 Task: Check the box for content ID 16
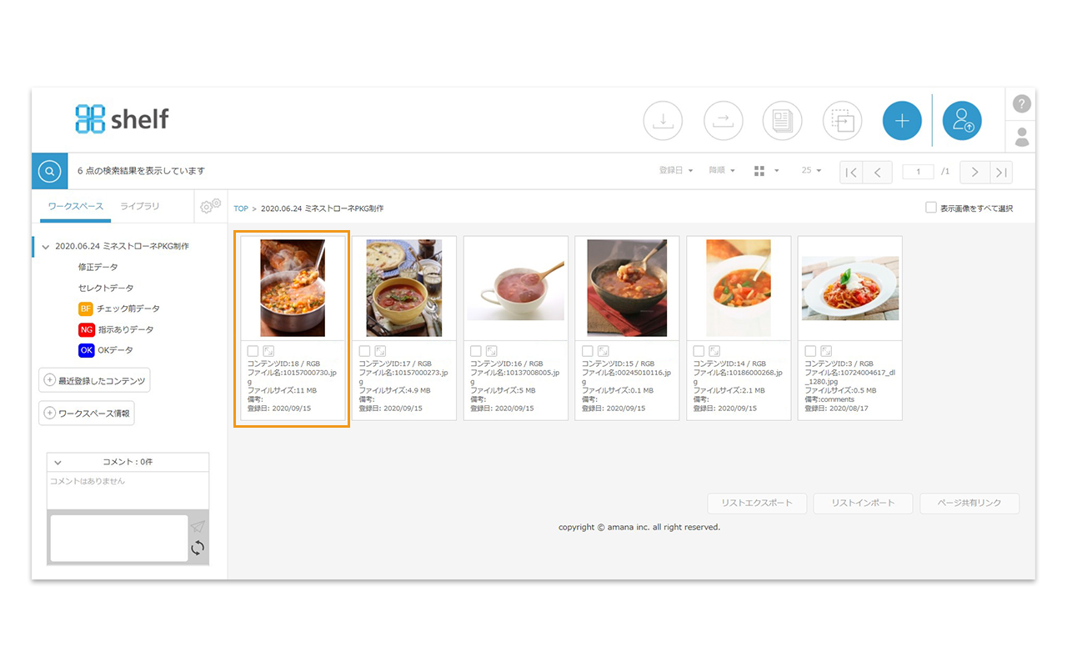tap(476, 351)
